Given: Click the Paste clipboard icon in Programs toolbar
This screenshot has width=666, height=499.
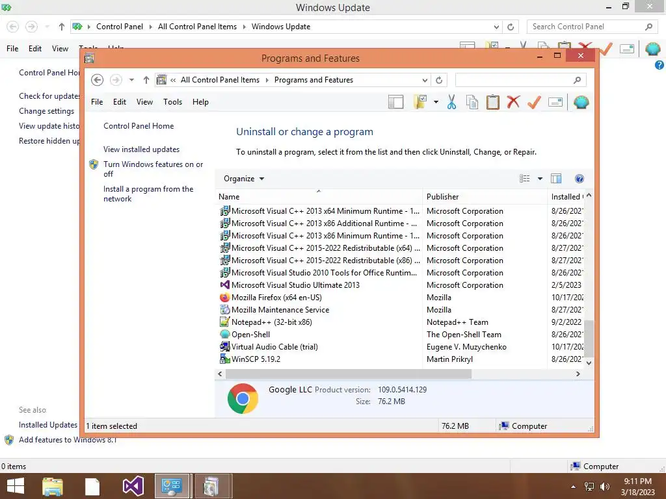Looking at the screenshot, I should pyautogui.click(x=493, y=102).
